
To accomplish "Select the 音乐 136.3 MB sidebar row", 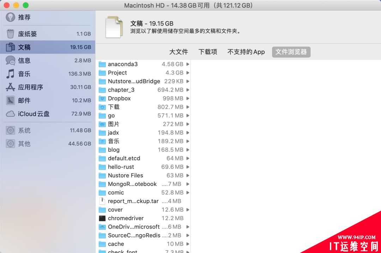I will [x=48, y=74].
